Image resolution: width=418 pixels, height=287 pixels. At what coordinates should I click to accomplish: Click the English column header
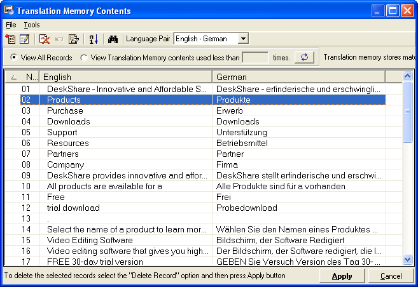pos(126,77)
